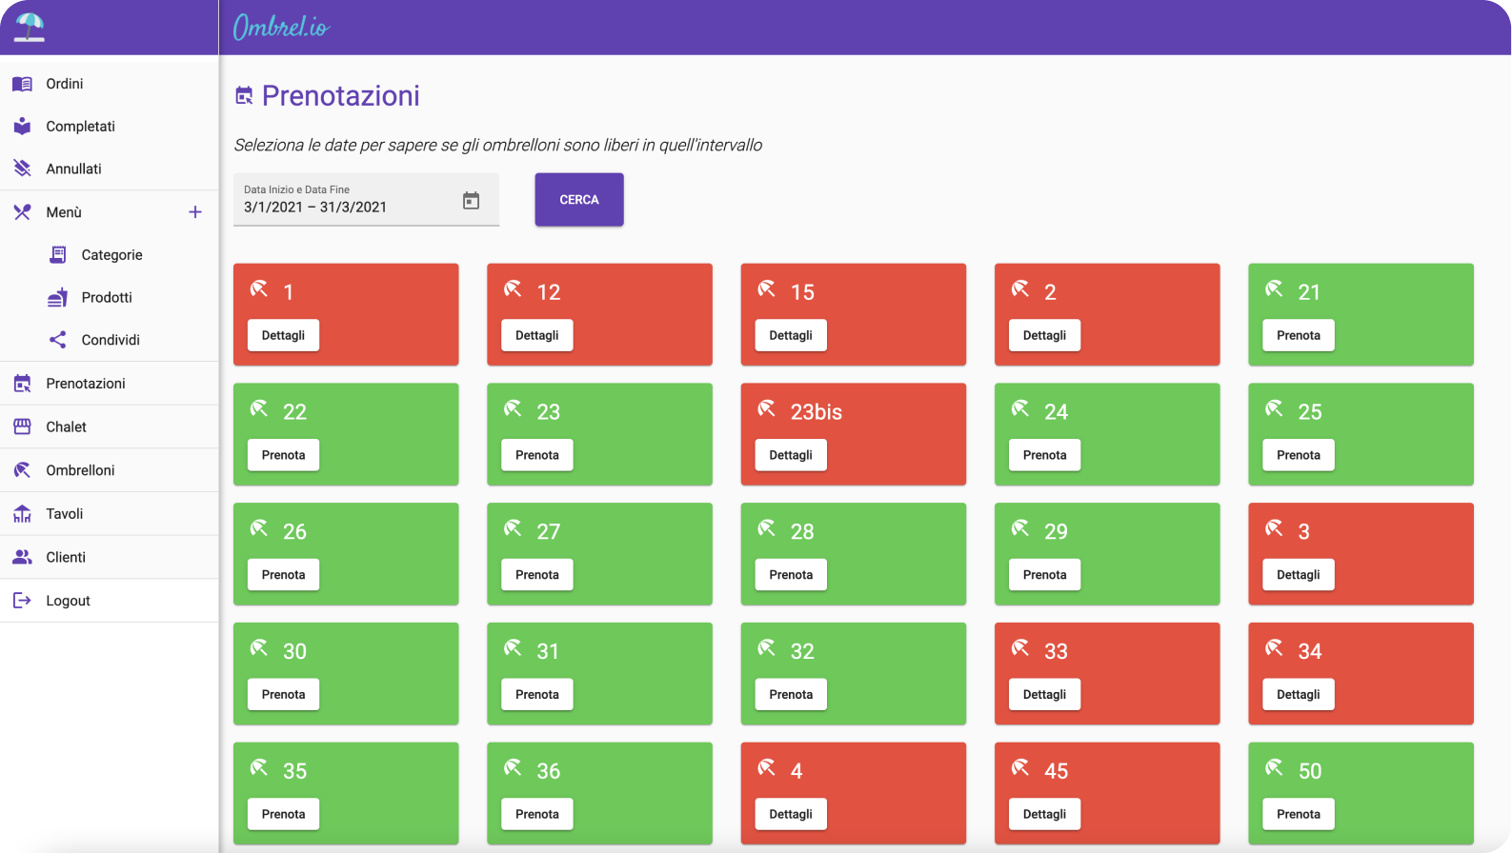Click Prenota on umbrella 27

point(537,575)
